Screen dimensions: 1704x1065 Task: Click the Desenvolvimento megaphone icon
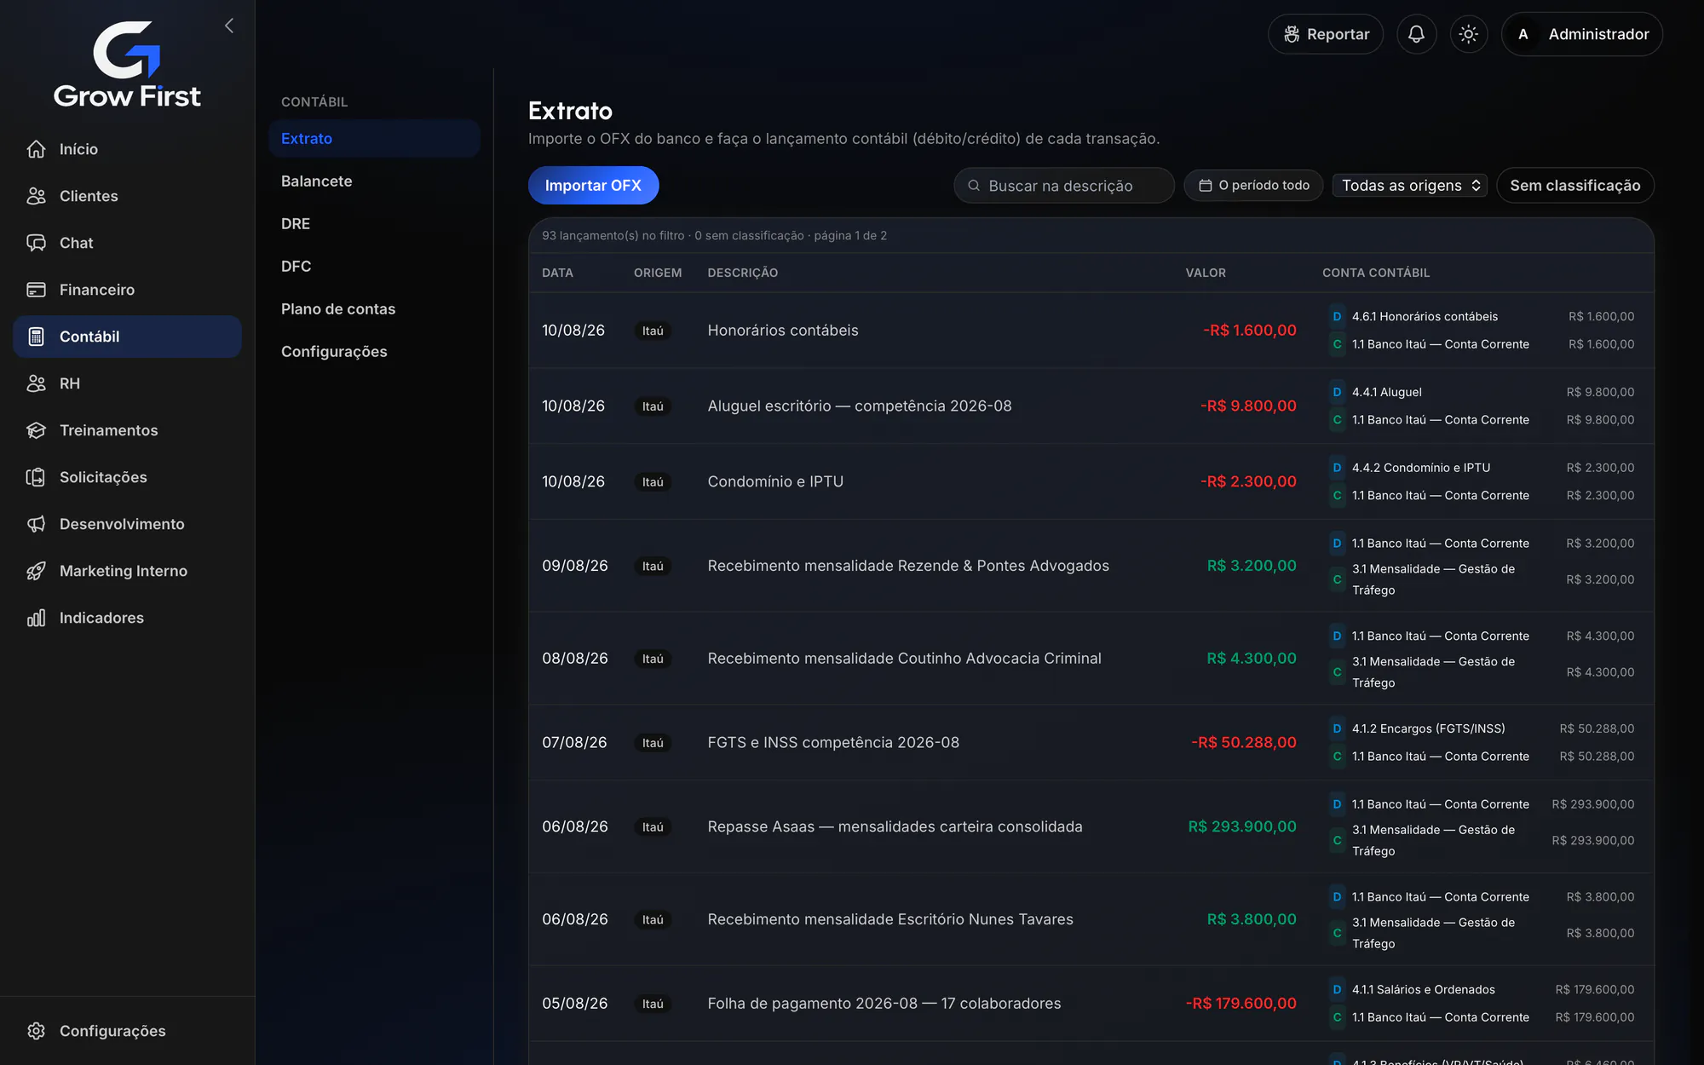36,524
